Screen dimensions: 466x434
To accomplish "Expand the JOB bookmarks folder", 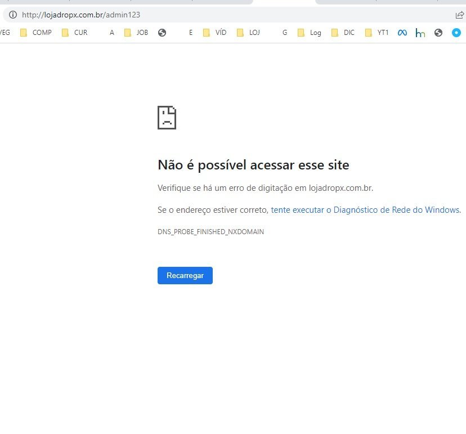I will 136,33.
